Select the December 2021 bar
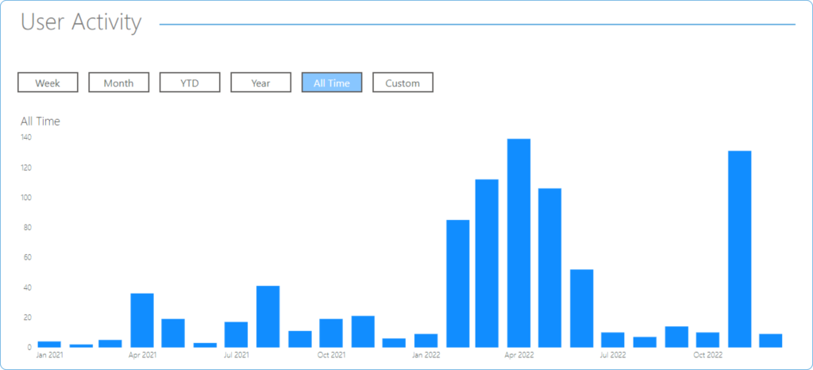The width and height of the screenshot is (813, 370). pos(394,342)
